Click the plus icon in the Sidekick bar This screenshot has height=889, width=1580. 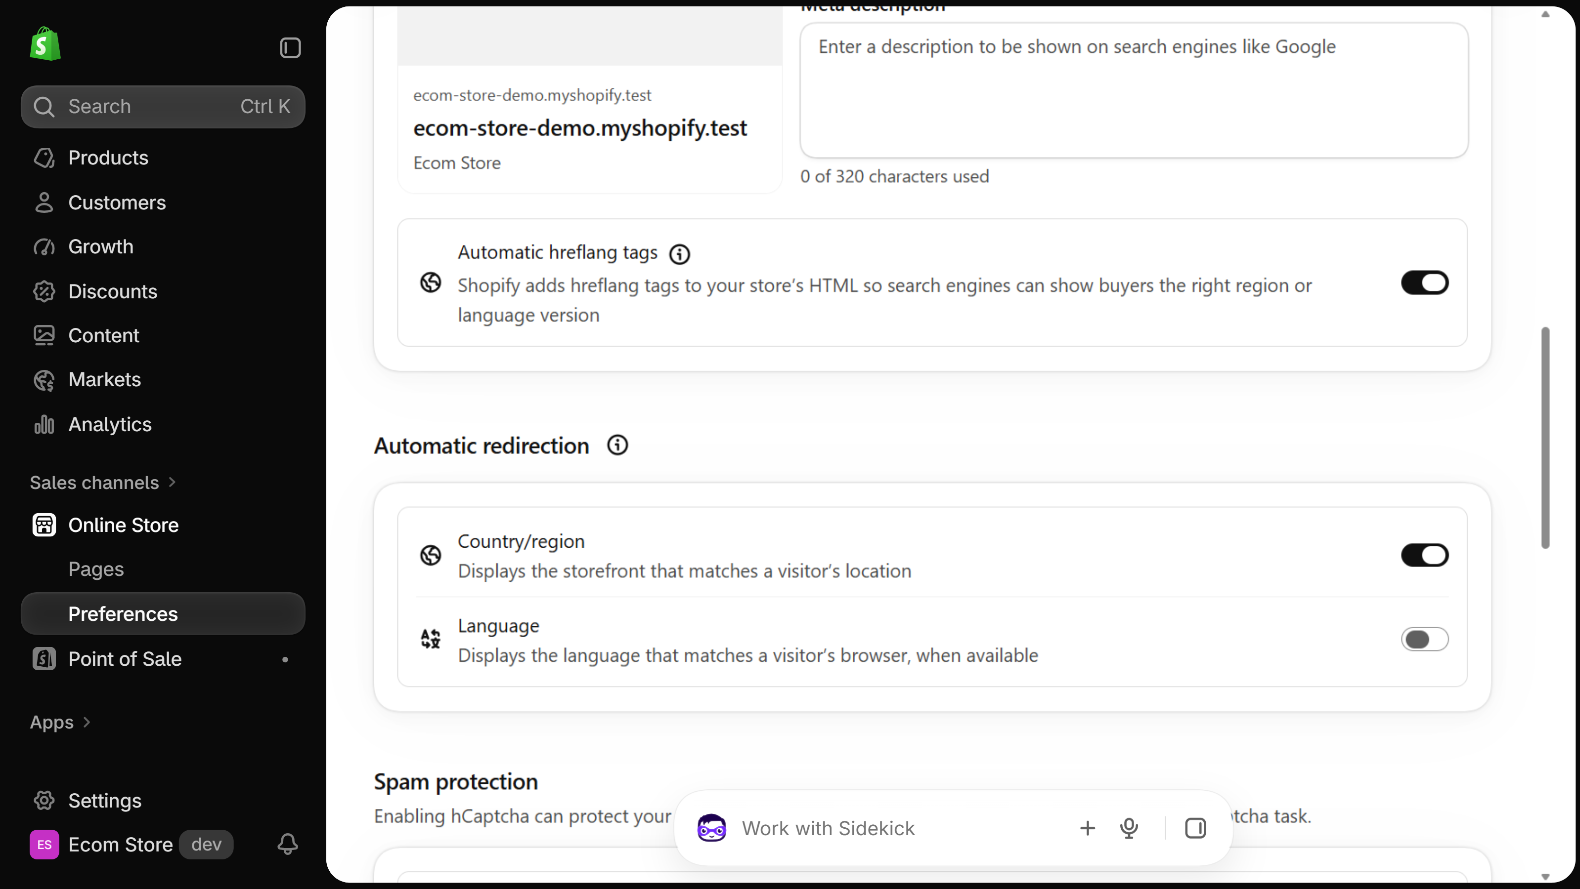(1088, 828)
